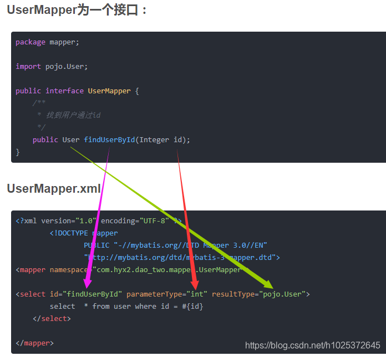The image size is (386, 356).
Task: Click the closing '</mapper>' tag
Action: coord(34,343)
